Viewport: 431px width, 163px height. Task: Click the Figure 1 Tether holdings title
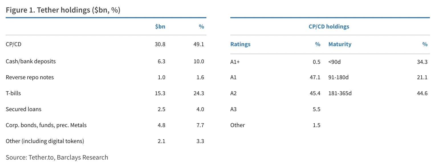tap(63, 10)
